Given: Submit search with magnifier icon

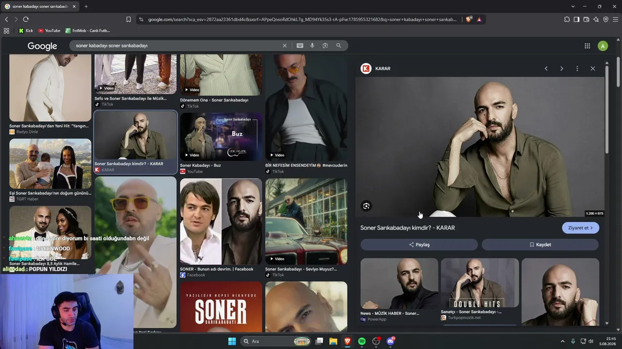Looking at the screenshot, I should 339,46.
